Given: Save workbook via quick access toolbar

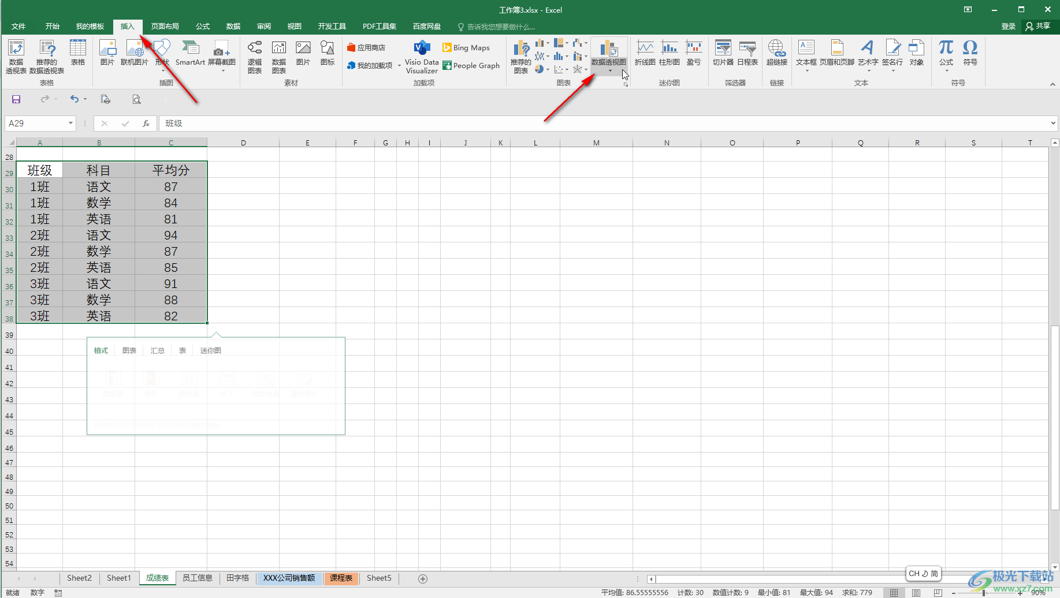Looking at the screenshot, I should coord(16,99).
